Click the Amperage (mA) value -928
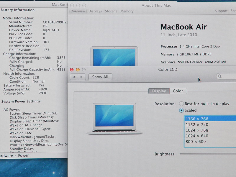The height and width of the screenshot is (177, 236). 43,89
